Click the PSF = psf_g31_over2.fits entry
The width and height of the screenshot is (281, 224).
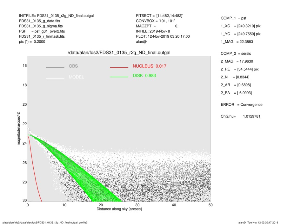[x=42, y=31]
